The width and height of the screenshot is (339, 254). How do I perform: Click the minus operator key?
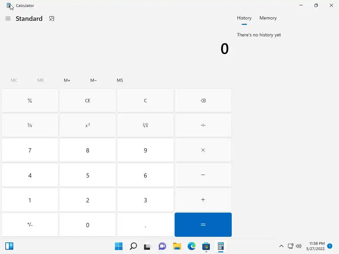click(x=203, y=175)
